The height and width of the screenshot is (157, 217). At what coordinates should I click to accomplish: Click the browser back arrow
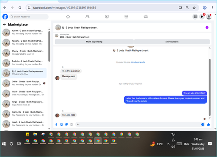click(5, 8)
